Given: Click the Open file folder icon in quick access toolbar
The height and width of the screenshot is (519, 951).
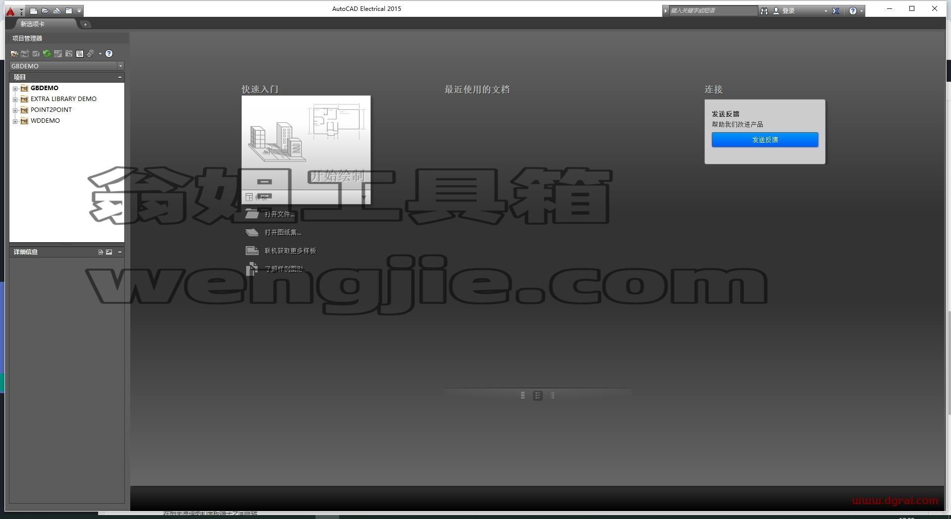Looking at the screenshot, I should point(45,10).
